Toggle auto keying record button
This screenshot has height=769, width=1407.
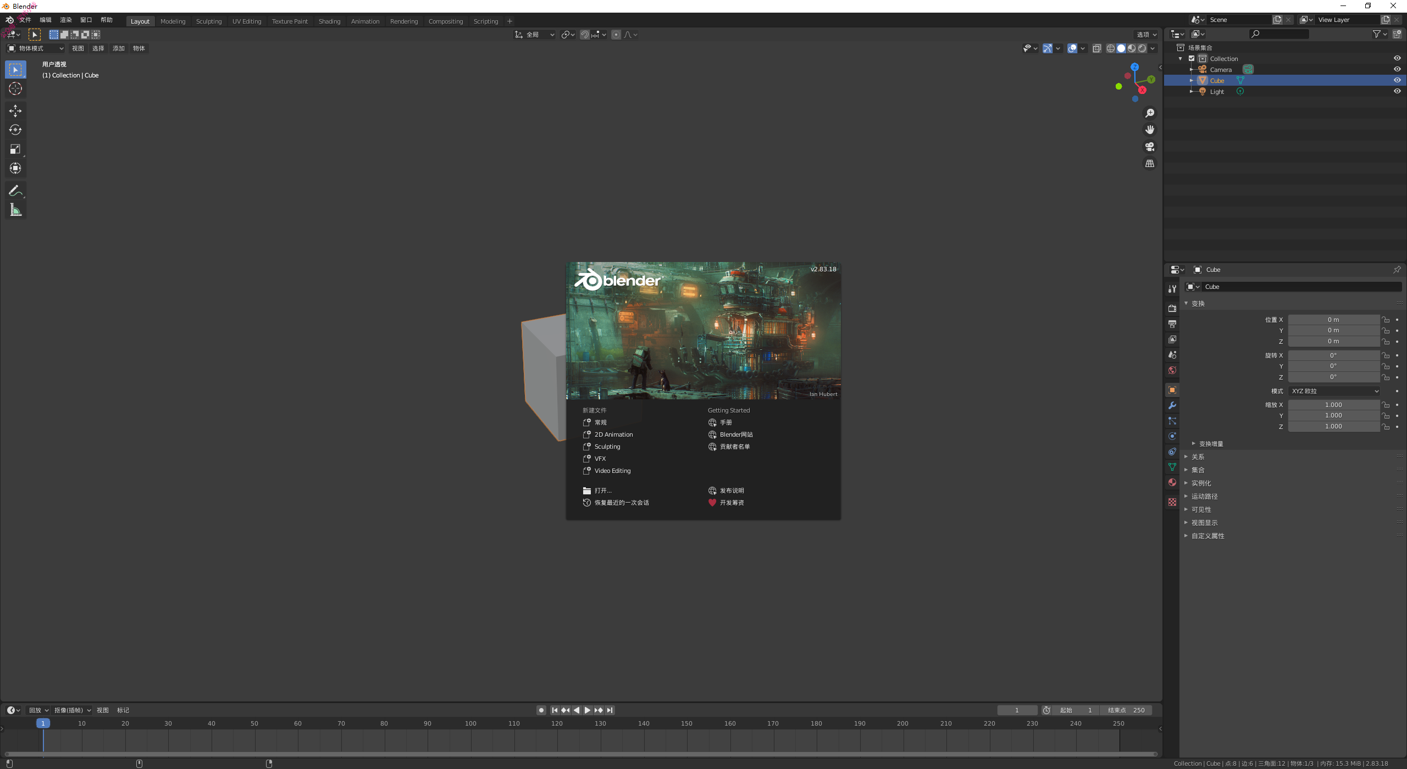click(x=541, y=710)
